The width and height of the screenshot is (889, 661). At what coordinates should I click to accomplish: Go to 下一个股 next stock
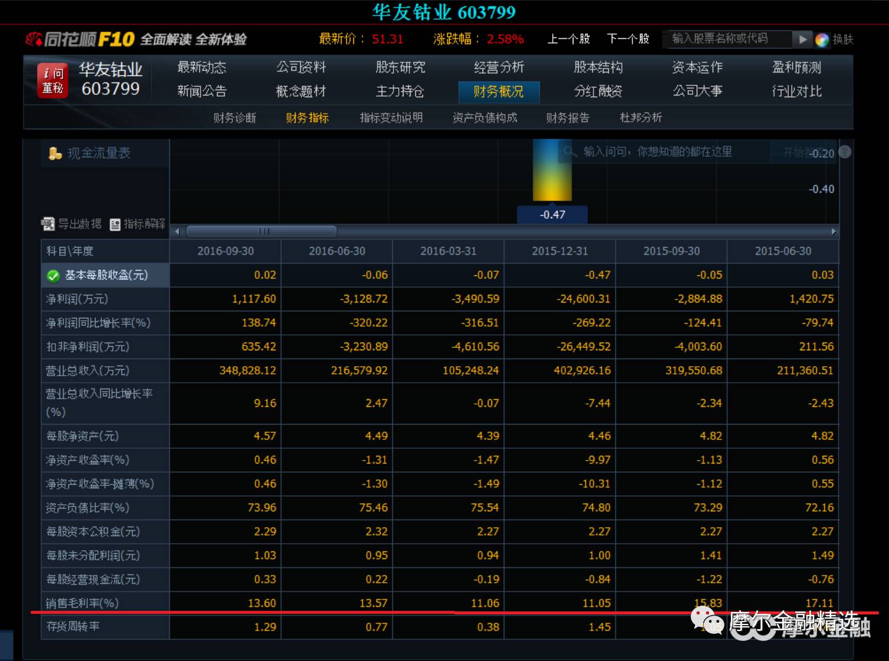click(x=628, y=39)
